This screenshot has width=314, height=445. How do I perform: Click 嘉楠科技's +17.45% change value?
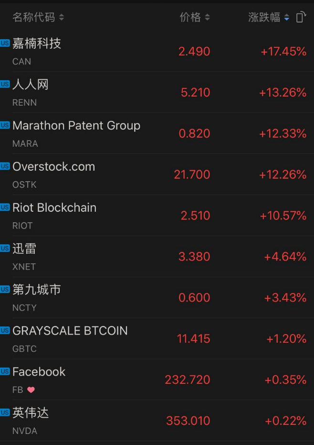coord(283,52)
